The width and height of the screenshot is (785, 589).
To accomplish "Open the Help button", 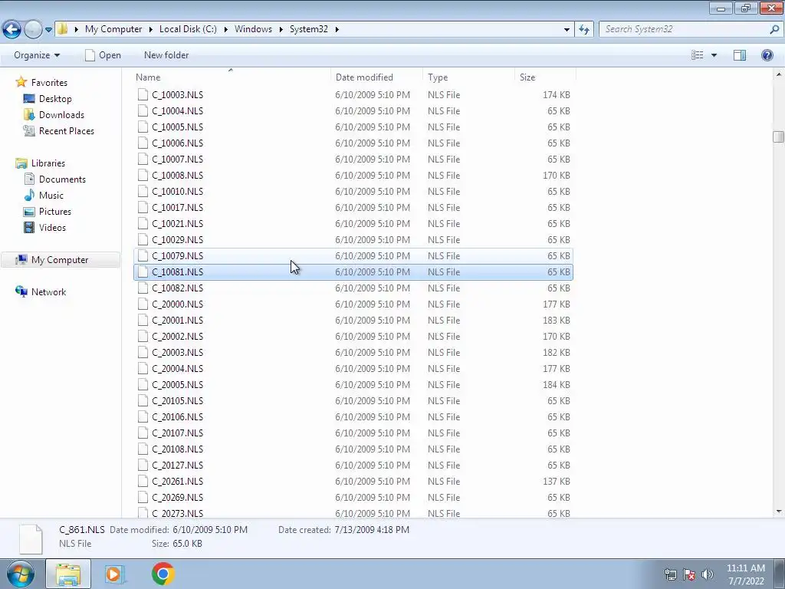I will 767,55.
